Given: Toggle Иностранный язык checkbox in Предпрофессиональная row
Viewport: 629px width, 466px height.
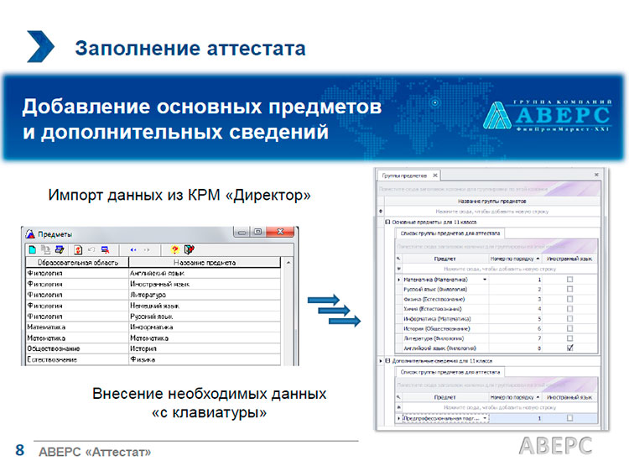Looking at the screenshot, I should (569, 418).
